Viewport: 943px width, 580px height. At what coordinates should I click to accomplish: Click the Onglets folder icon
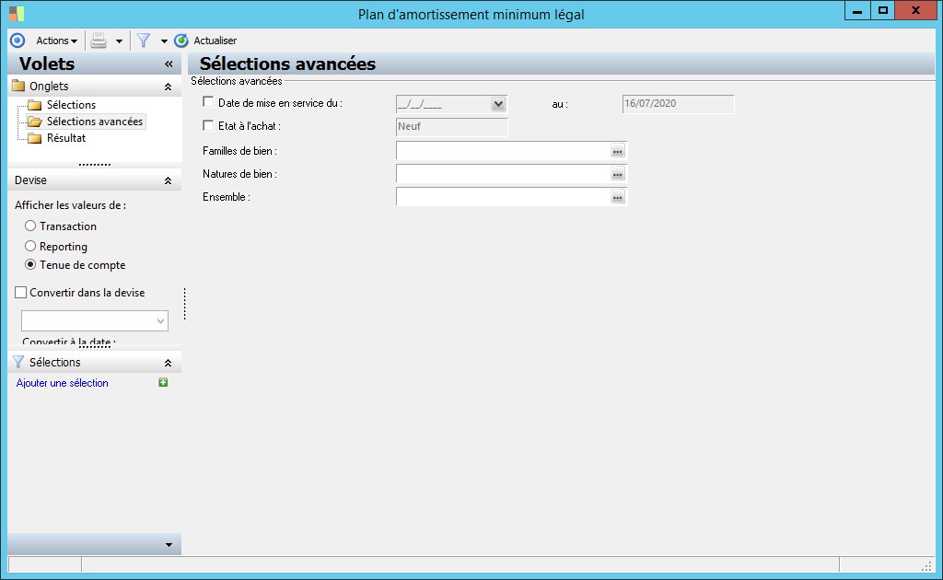point(18,86)
